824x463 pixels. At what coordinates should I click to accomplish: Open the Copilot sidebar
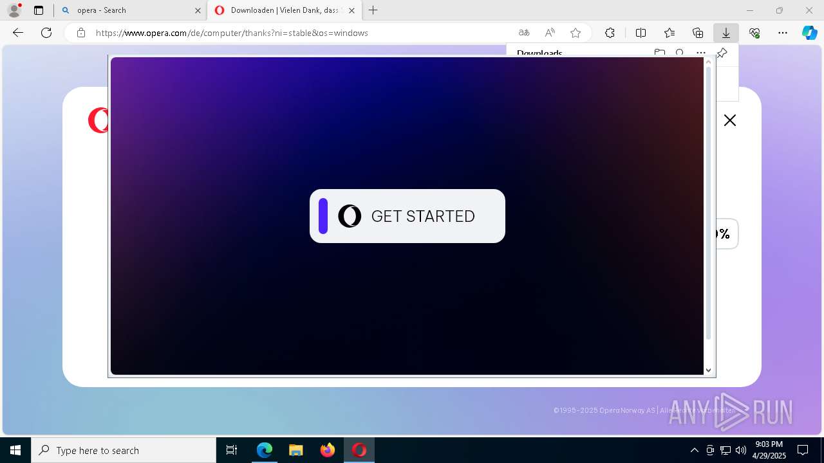810,33
